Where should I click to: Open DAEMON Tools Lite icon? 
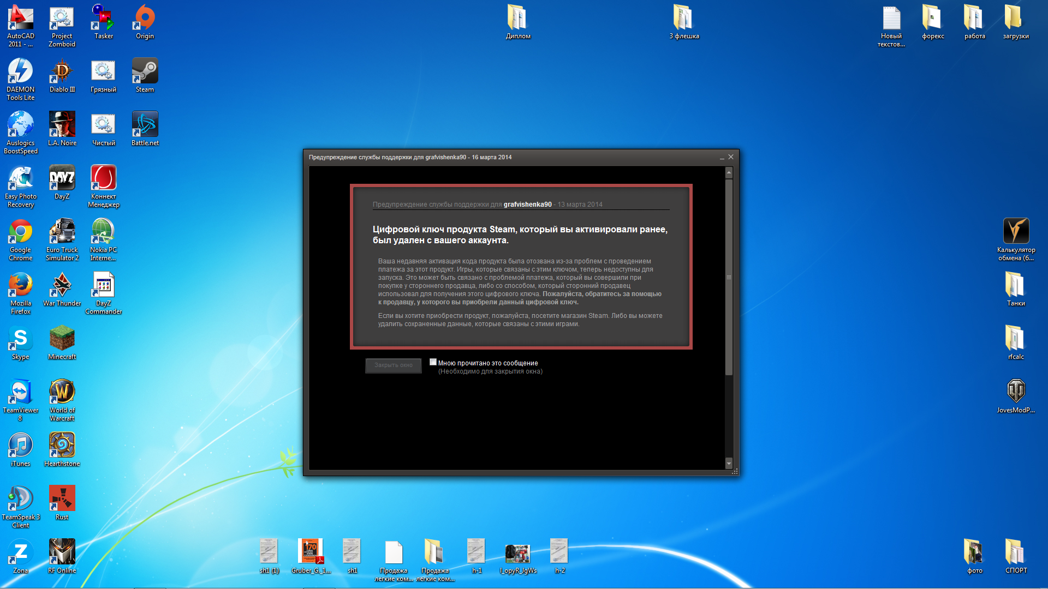coord(21,79)
